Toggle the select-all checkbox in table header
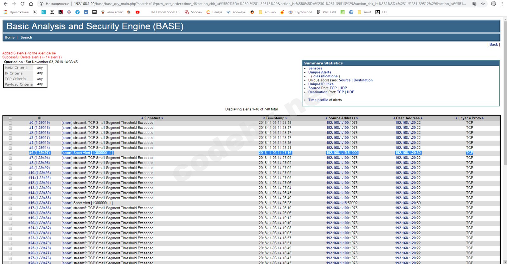 (10, 118)
